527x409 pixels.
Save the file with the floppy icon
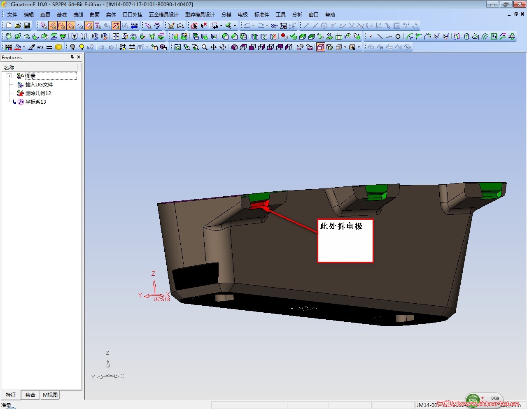coord(27,26)
